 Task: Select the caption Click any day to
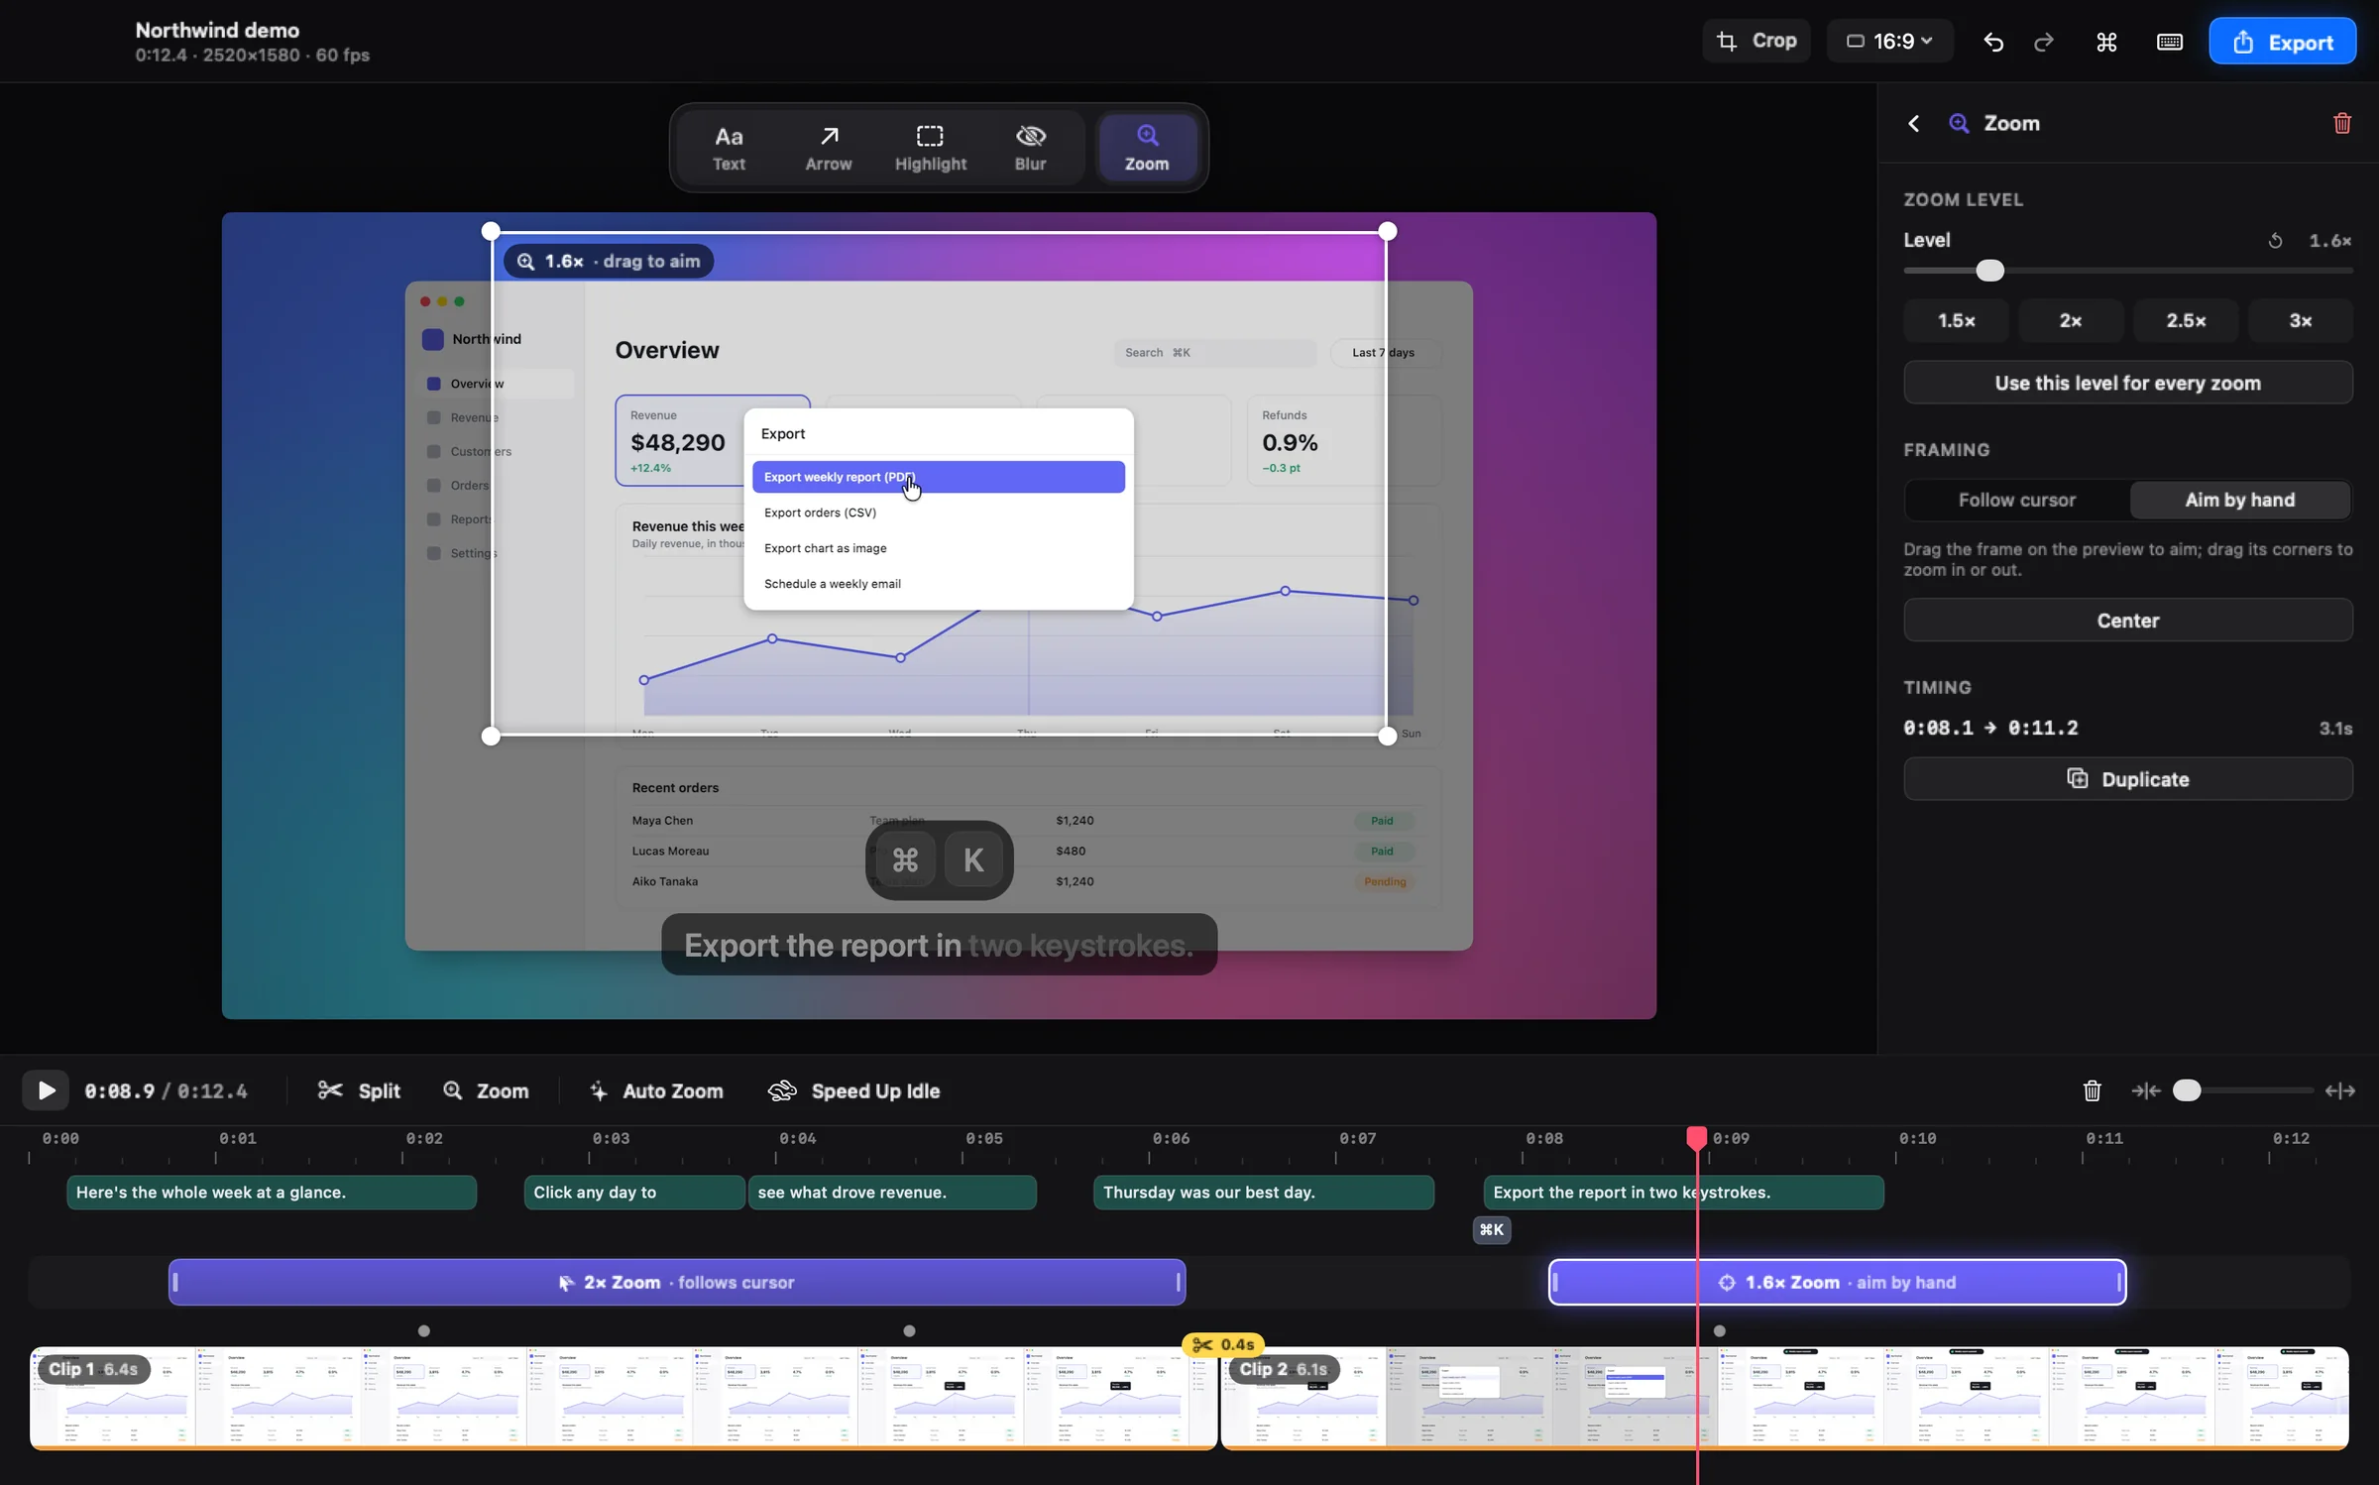point(633,1192)
